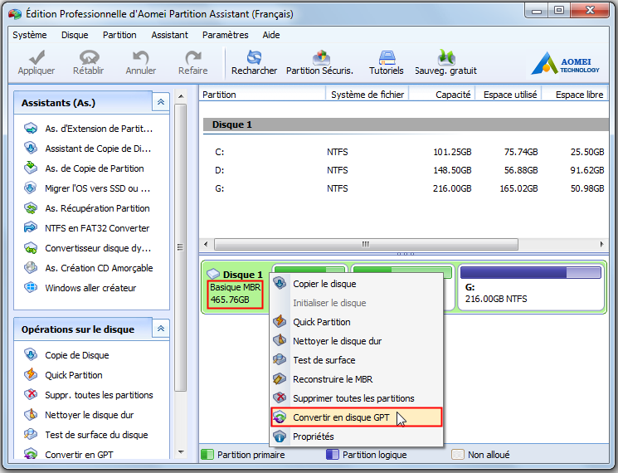The width and height of the screenshot is (618, 473).
Task: Click sidebar scrollbar down arrow
Action: click(x=181, y=452)
